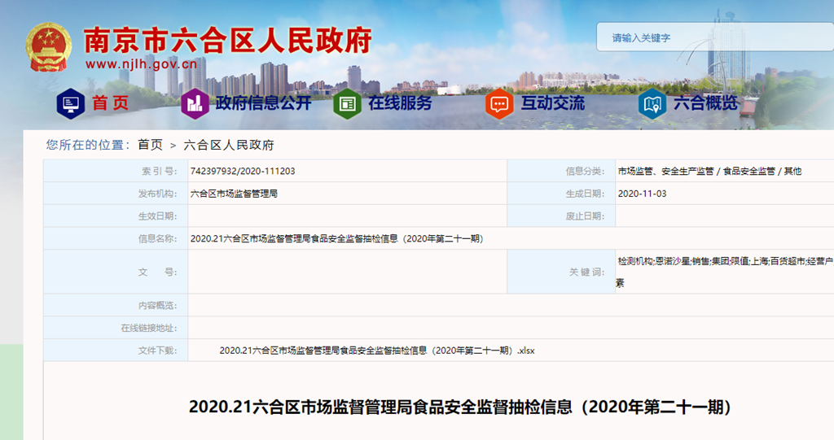Image resolution: width=834 pixels, height=440 pixels.
Task: Click the orange chat bubble icon for 互动交流
Action: [x=498, y=103]
